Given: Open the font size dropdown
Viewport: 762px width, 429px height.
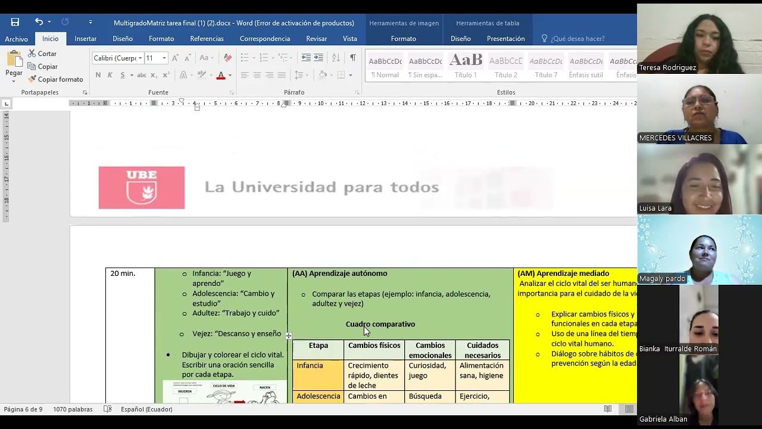Looking at the screenshot, I should click(x=164, y=58).
